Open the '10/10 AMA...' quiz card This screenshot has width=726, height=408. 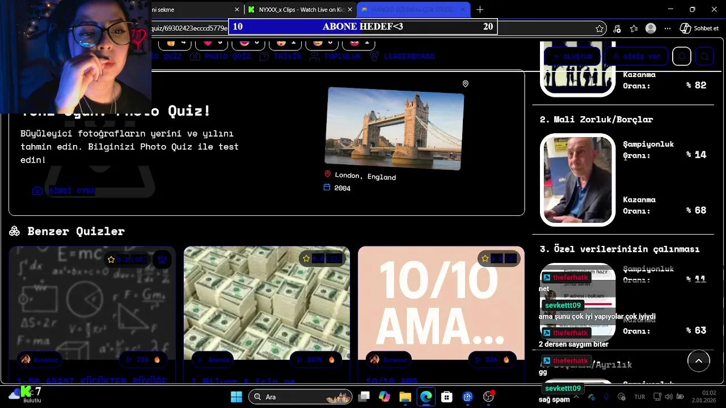coord(441,303)
